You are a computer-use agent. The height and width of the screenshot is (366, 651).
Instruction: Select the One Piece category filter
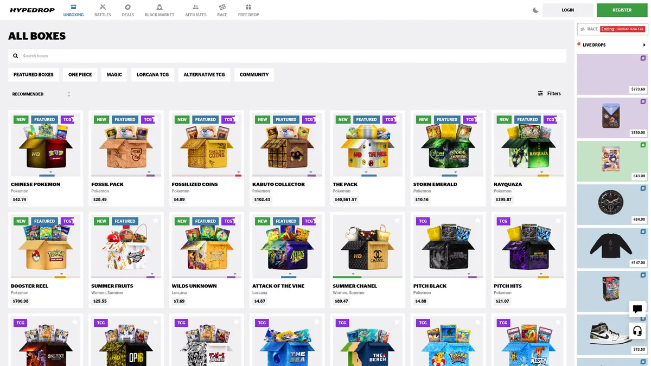coord(80,75)
